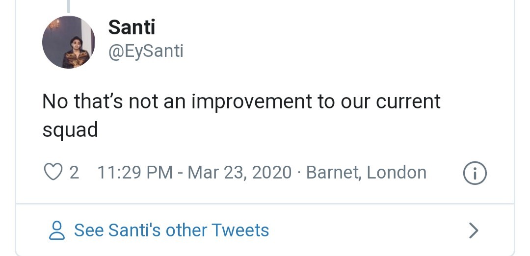Open the @EySanti handle link
530x256 pixels.
[x=146, y=51]
